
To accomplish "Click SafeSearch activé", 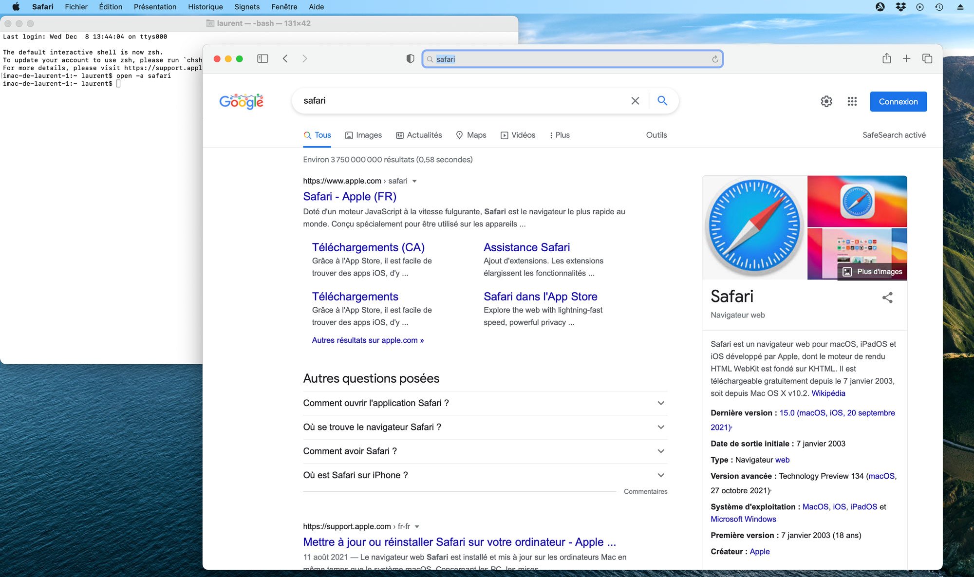I will pyautogui.click(x=894, y=135).
